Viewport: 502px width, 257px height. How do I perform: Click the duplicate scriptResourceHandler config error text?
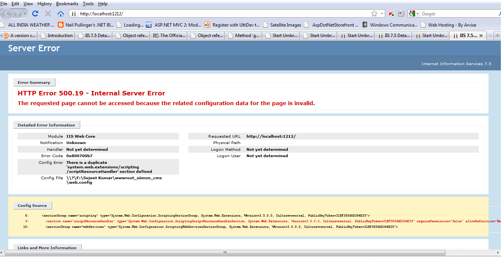(109, 167)
